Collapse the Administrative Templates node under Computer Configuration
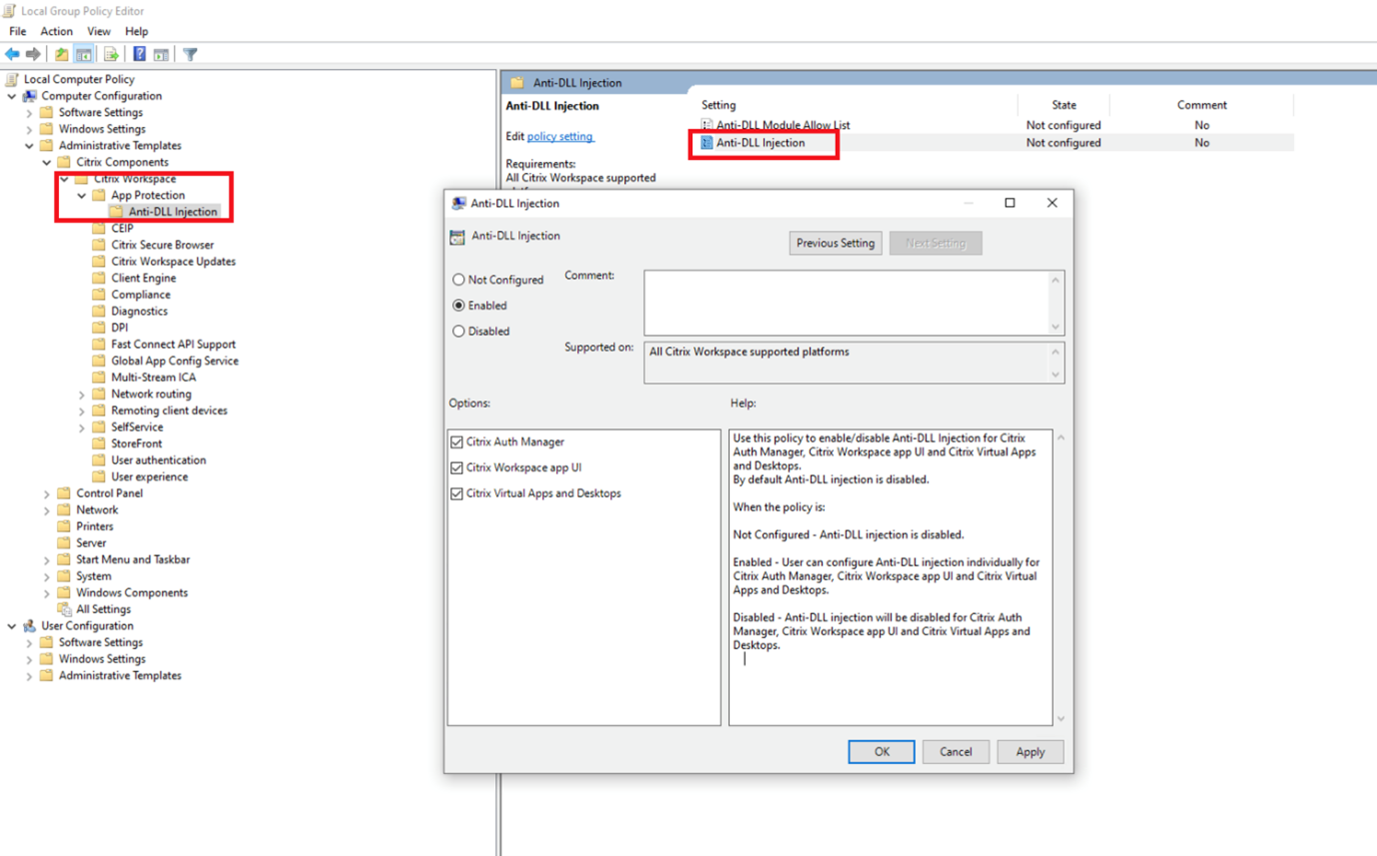Image resolution: width=1377 pixels, height=856 pixels. coord(30,146)
